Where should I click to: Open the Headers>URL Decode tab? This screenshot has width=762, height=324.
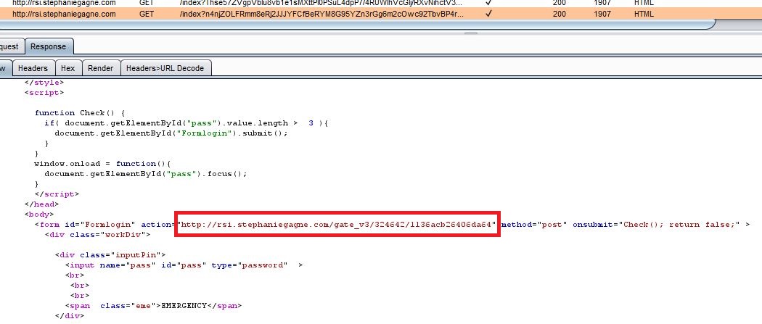[x=165, y=68]
